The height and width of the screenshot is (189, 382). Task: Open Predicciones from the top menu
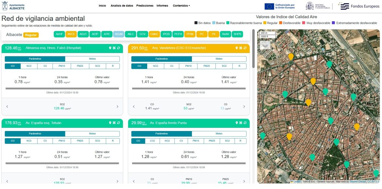(145, 6)
